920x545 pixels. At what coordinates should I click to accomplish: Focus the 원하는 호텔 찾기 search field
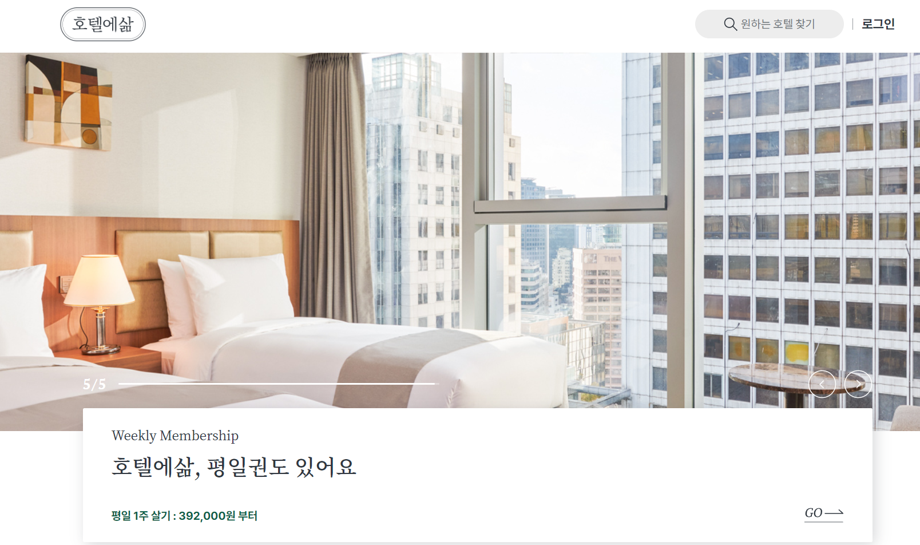click(x=769, y=24)
